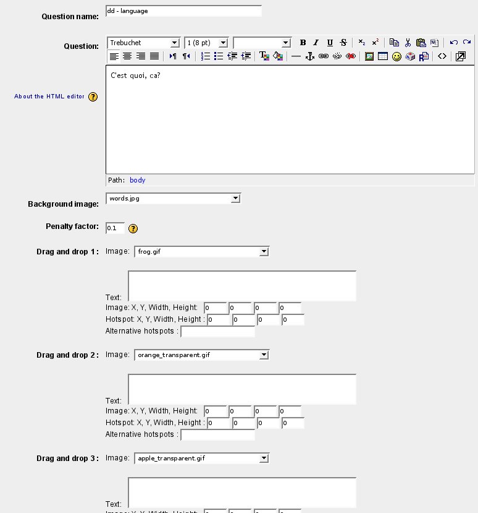This screenshot has width=478, height=513.
Task: Open the smiley insert icon
Action: (x=396, y=56)
